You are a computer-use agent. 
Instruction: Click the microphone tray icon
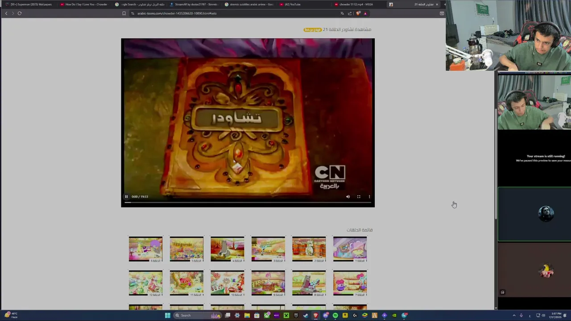click(x=521, y=315)
